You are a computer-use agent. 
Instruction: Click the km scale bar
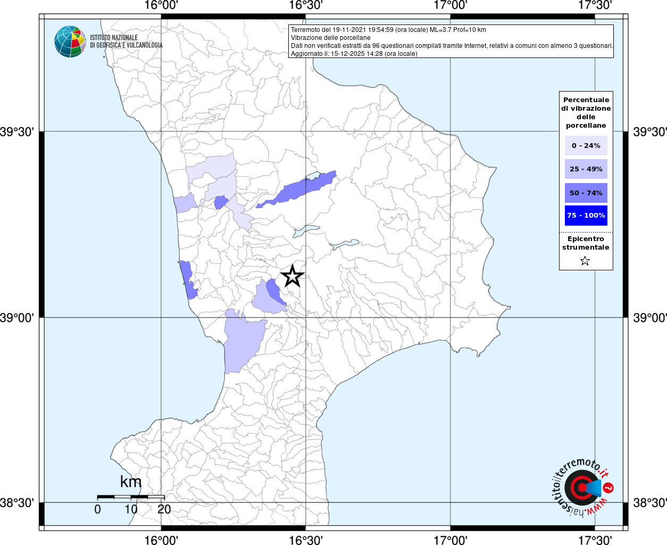pyautogui.click(x=131, y=497)
